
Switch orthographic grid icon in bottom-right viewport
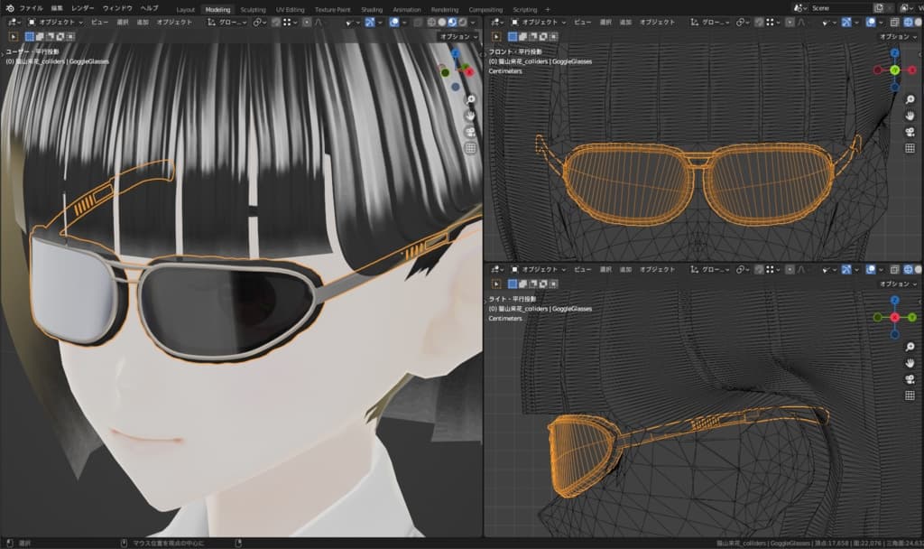910,394
